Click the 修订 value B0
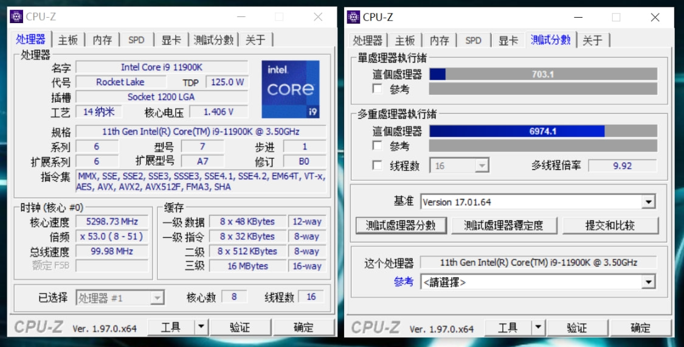684x347 pixels. (305, 161)
